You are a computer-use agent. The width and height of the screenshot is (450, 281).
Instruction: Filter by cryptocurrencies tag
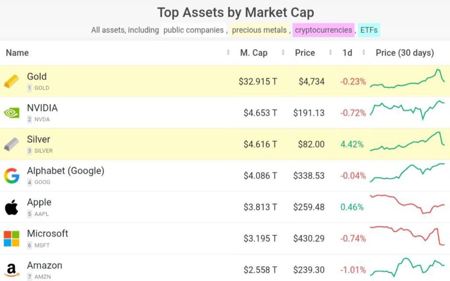(323, 30)
